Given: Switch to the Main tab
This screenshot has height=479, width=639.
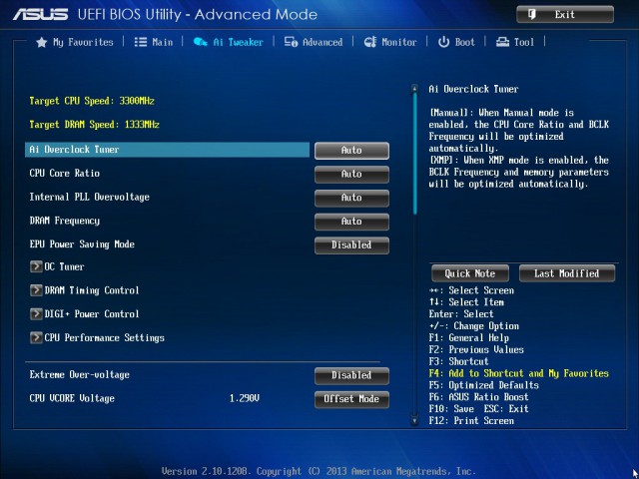Looking at the screenshot, I should pyautogui.click(x=154, y=42).
